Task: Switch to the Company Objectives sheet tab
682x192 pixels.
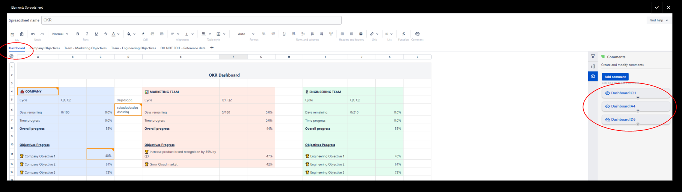Action: (45, 48)
